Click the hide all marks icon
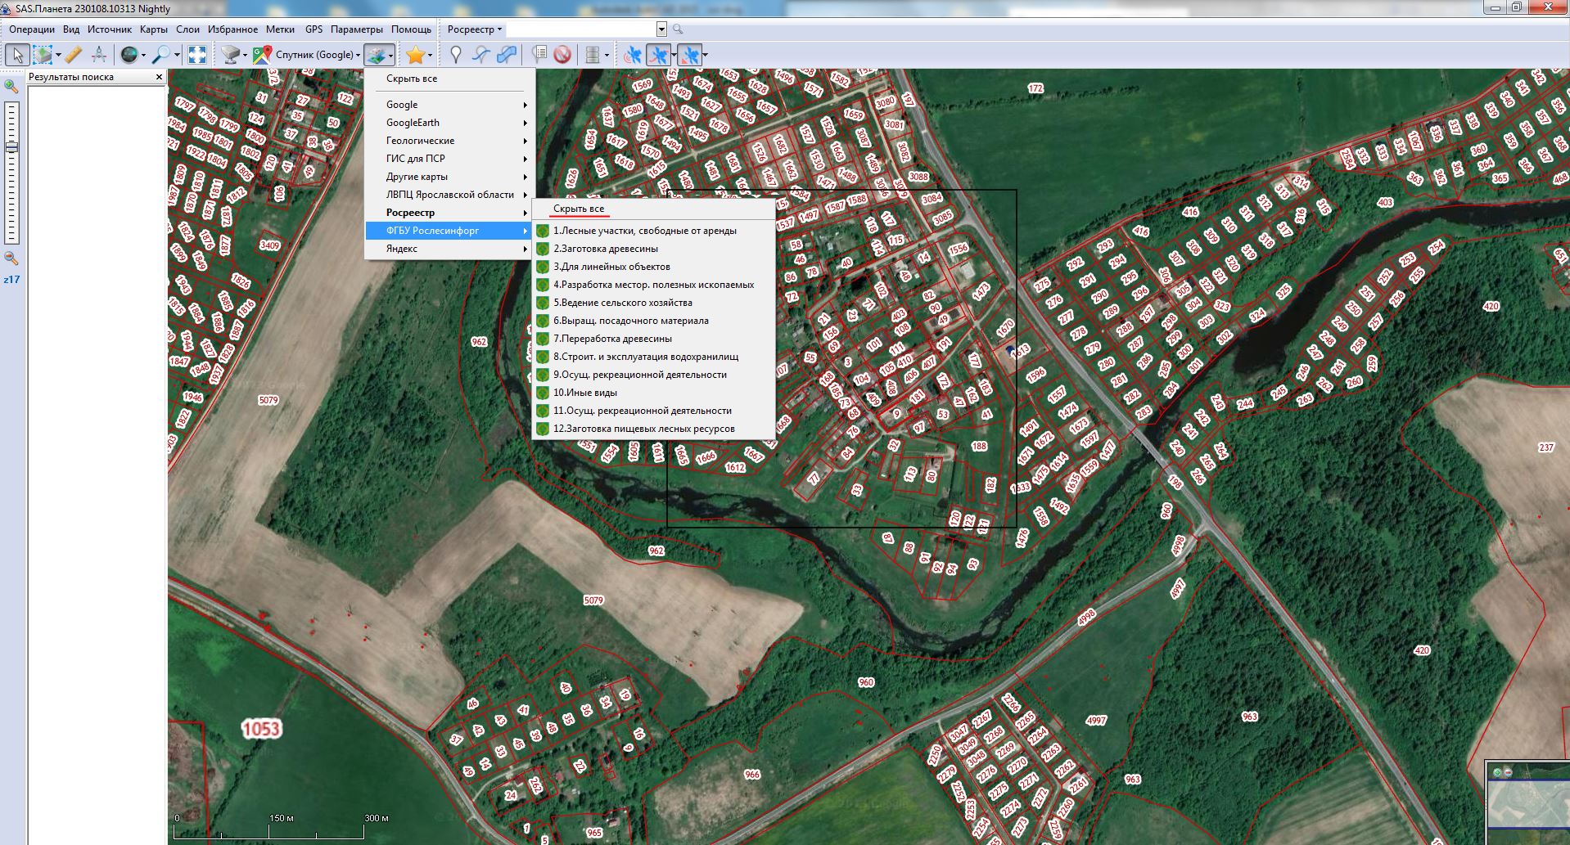Image resolution: width=1570 pixels, height=845 pixels. (x=562, y=55)
